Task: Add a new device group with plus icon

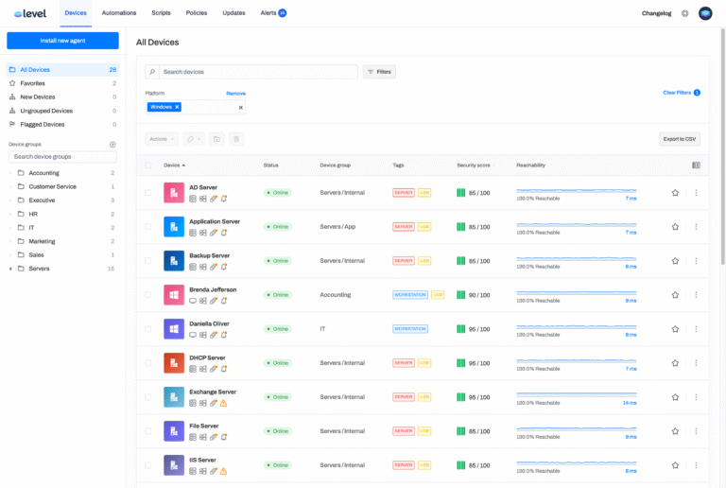Action: [112, 145]
